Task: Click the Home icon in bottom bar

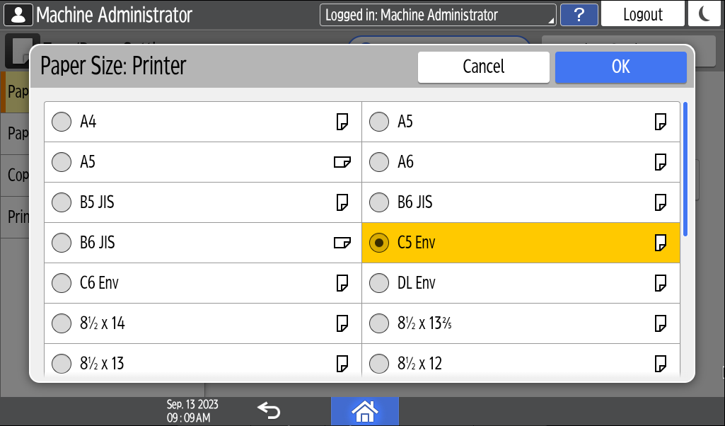Action: (364, 410)
